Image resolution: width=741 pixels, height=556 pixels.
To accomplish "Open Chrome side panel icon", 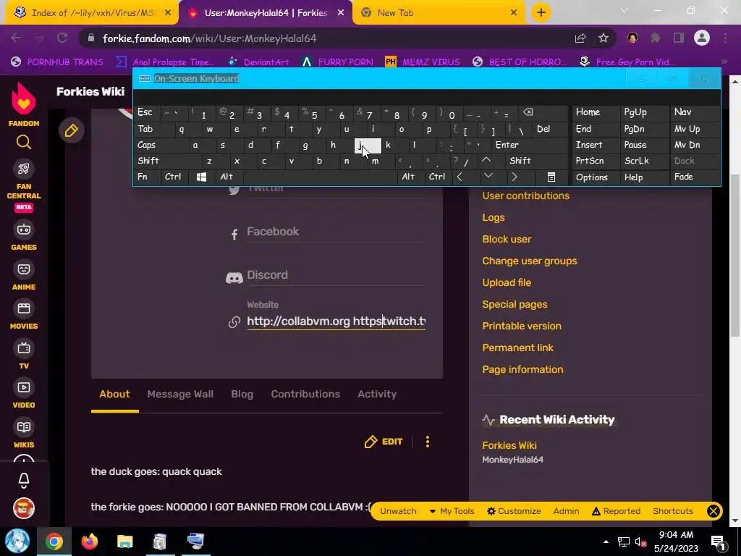I will point(679,38).
